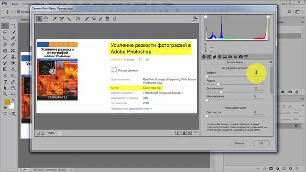Viewport: 306px width, 172px height.
Task: Open the zoom level dropdown below preview
Action: point(60,133)
